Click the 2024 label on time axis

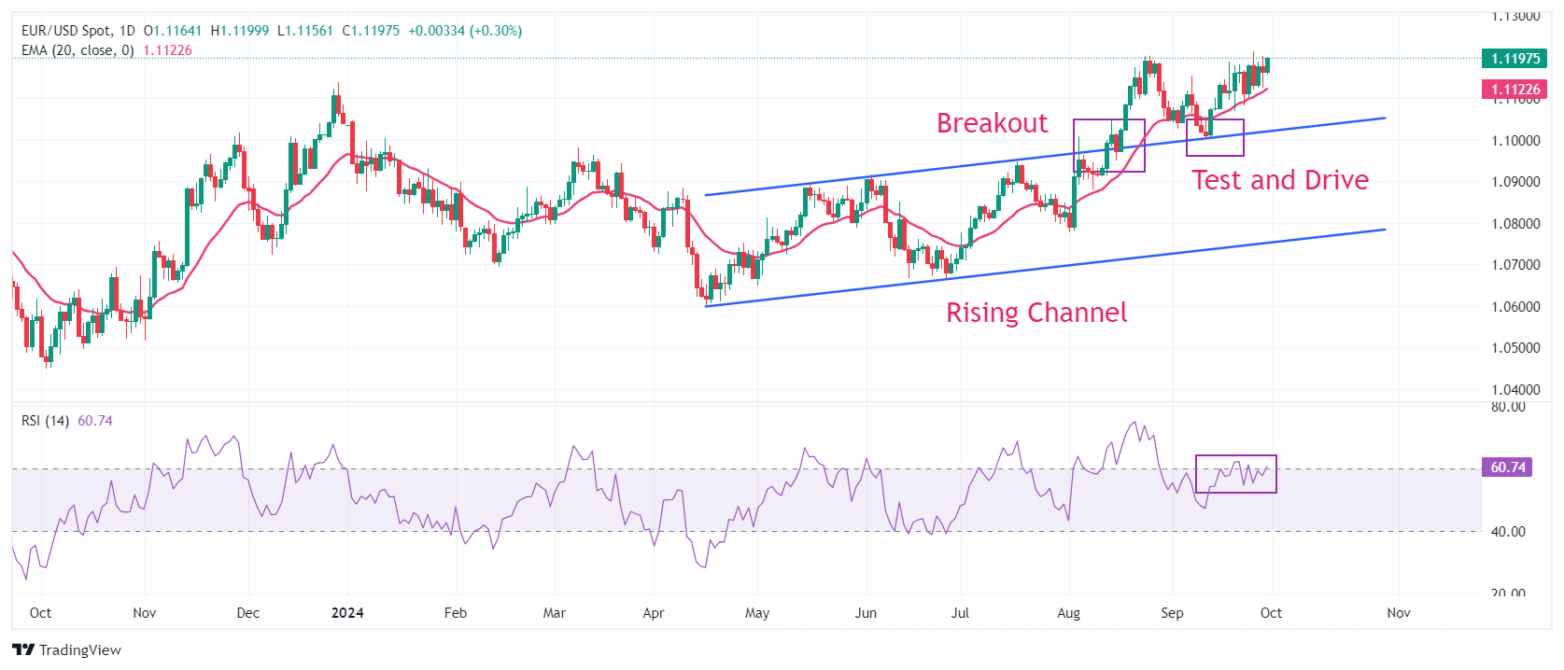click(x=347, y=613)
